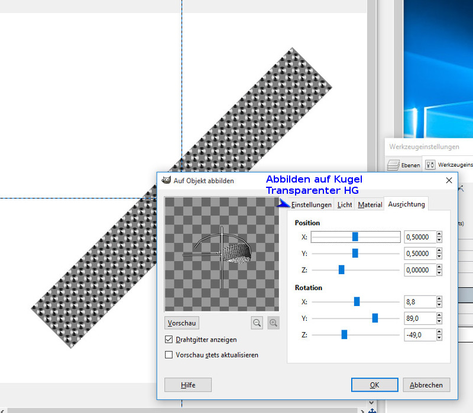This screenshot has height=413, width=473.
Task: Click the Rotation Z slider handle
Action: point(344,334)
